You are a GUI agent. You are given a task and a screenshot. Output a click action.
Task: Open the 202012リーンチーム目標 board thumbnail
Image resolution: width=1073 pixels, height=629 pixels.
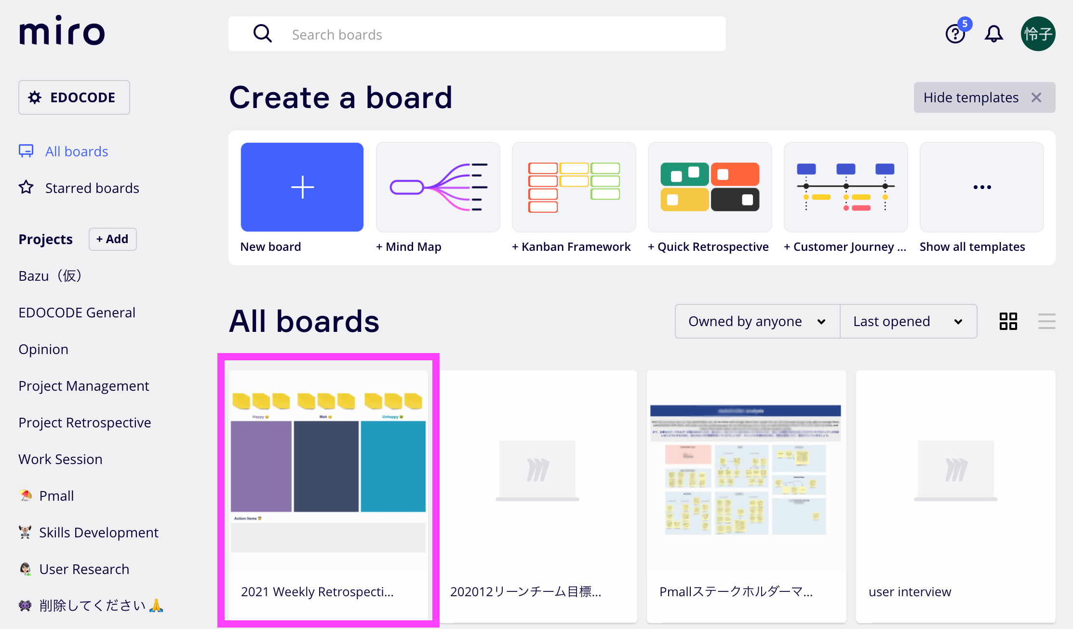coord(537,470)
